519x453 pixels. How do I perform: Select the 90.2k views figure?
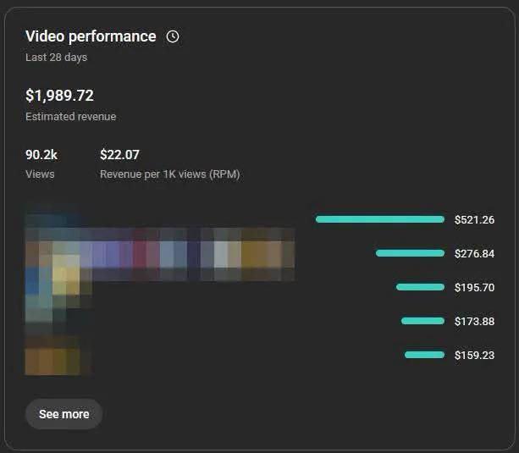tap(41, 155)
